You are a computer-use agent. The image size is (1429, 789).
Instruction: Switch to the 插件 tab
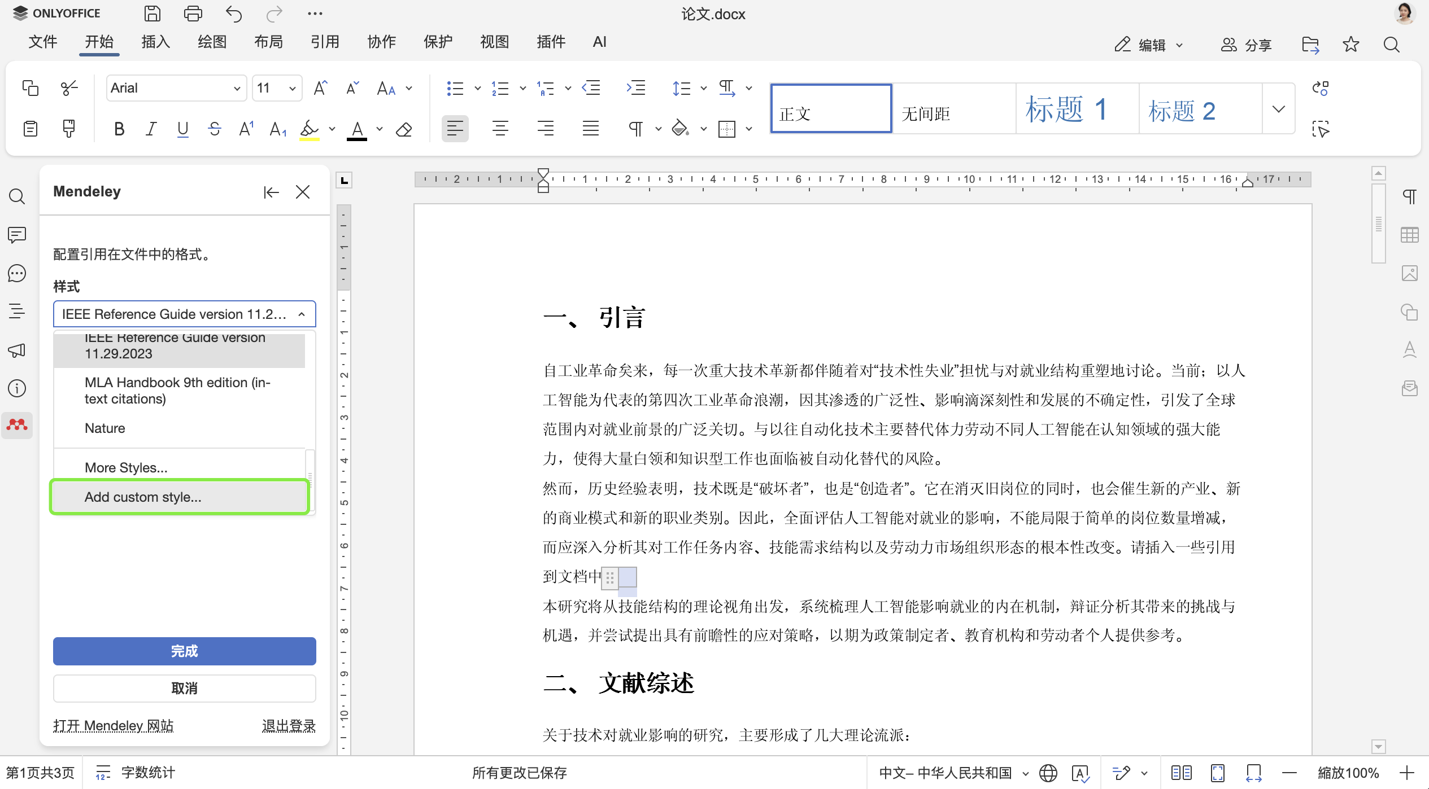(x=551, y=42)
